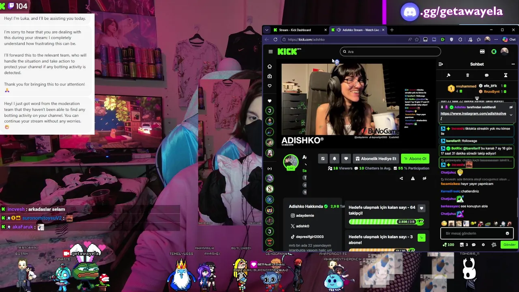Viewport: 519px width, 292px height.
Task: Report the stream via warning triangle
Action: point(413,178)
